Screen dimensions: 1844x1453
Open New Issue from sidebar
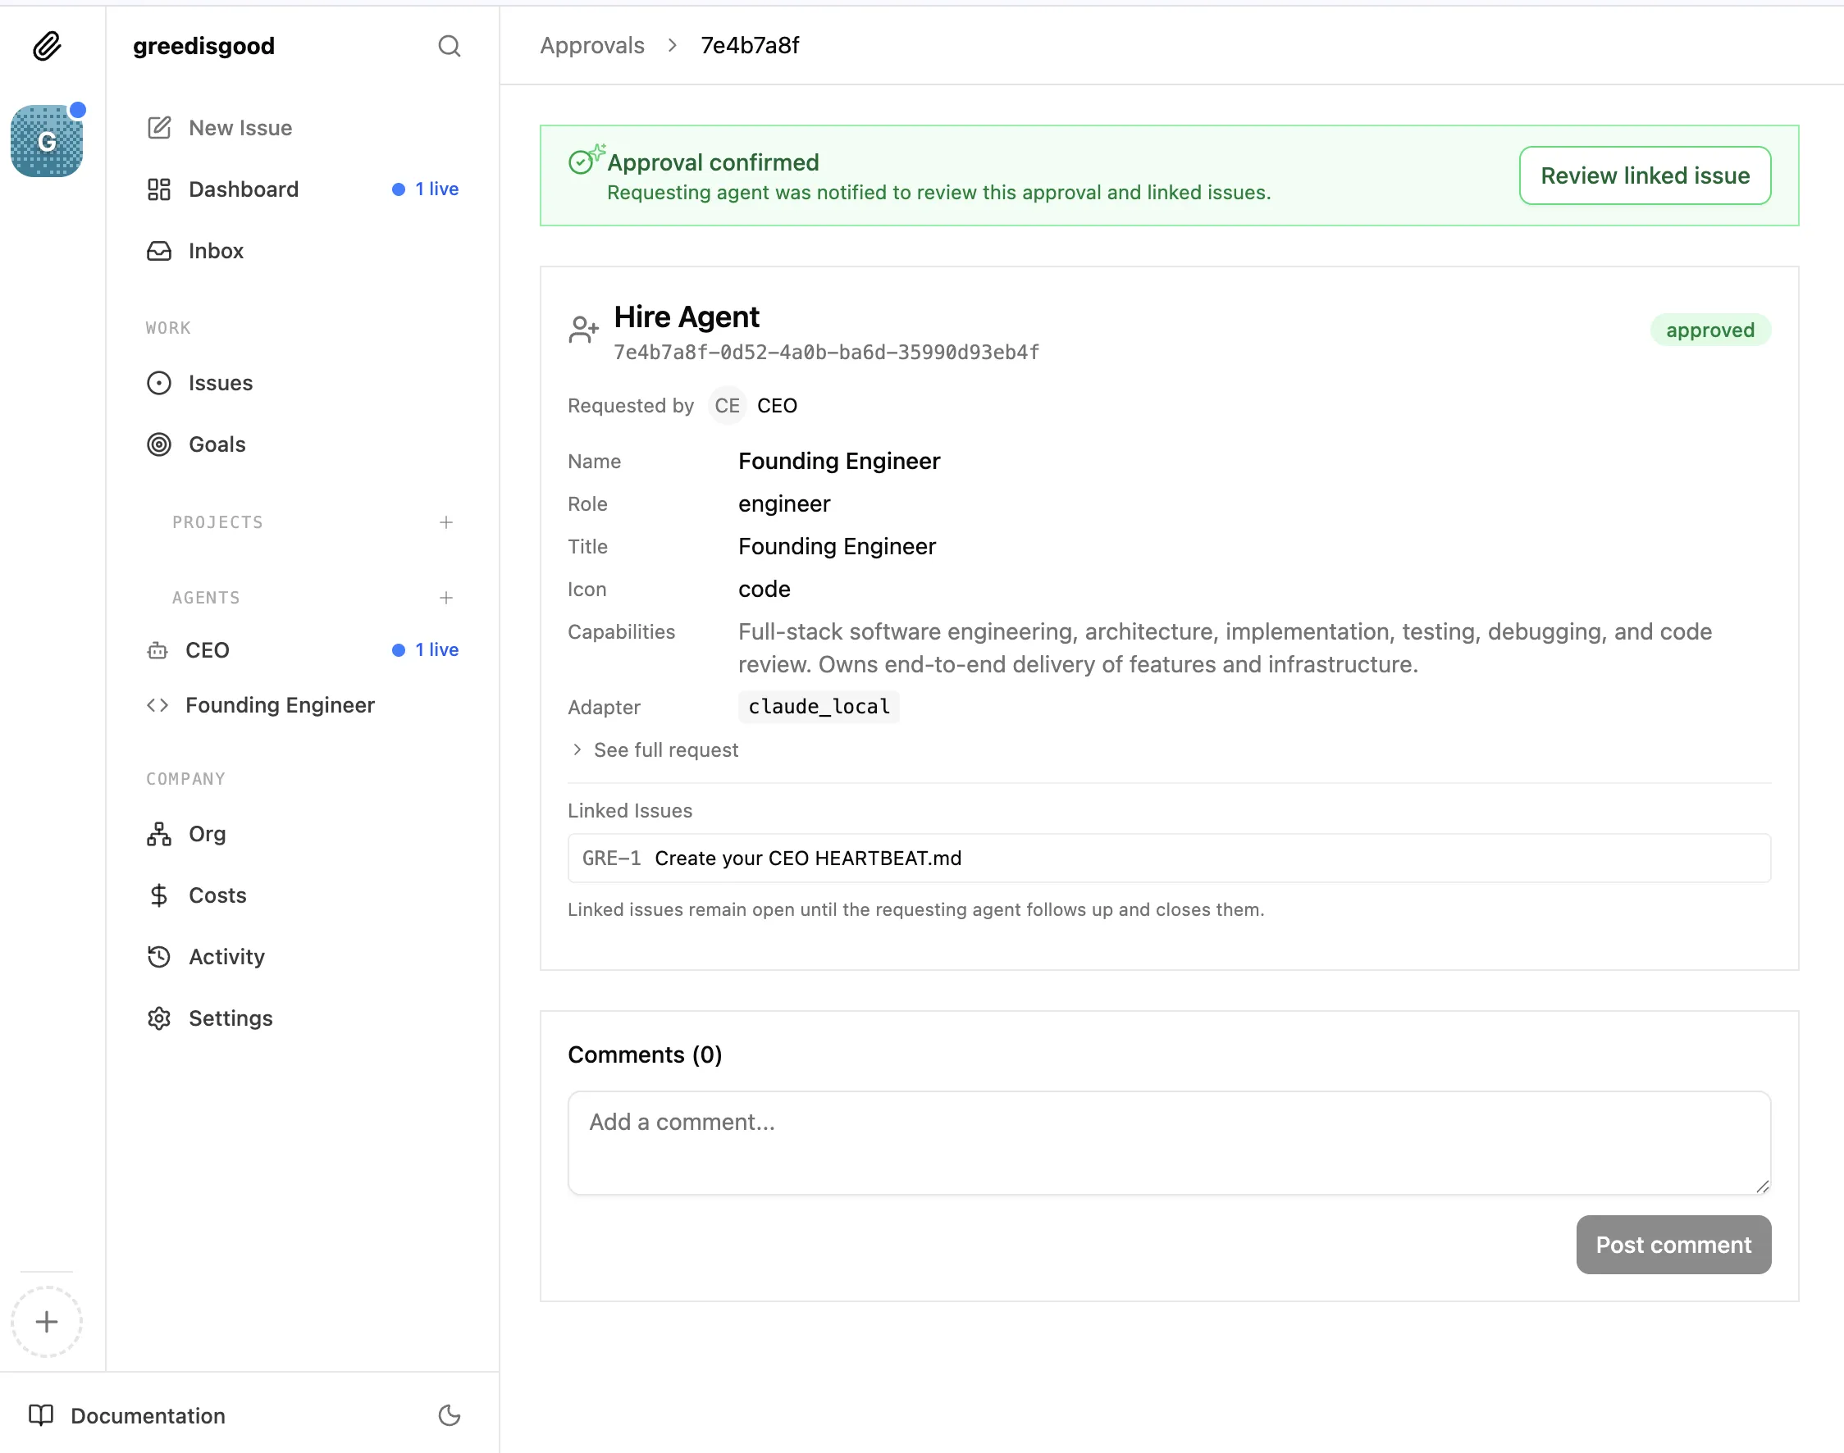click(x=240, y=128)
